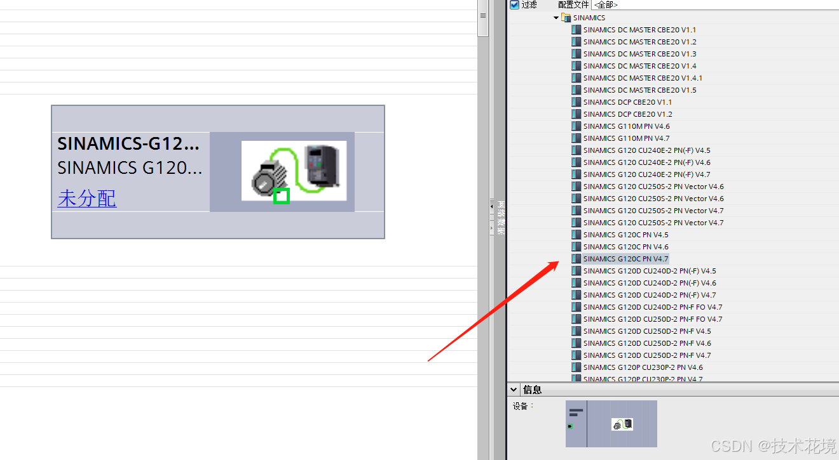Select SINAMICS G120D CU240D-2 PN-F FO V4.7
Image resolution: width=839 pixels, height=460 pixels.
click(x=653, y=307)
